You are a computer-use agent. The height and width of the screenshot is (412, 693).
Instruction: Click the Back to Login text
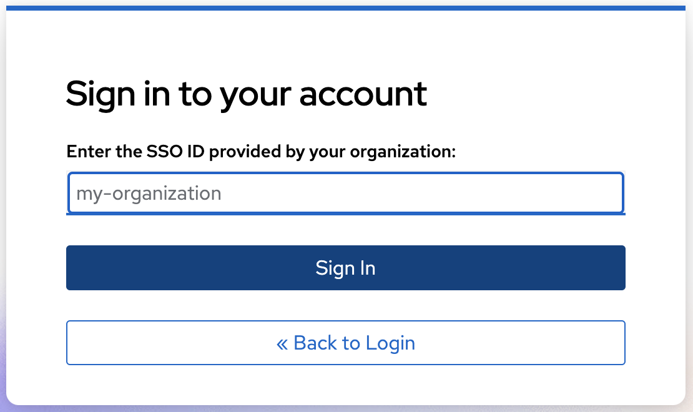354,343
